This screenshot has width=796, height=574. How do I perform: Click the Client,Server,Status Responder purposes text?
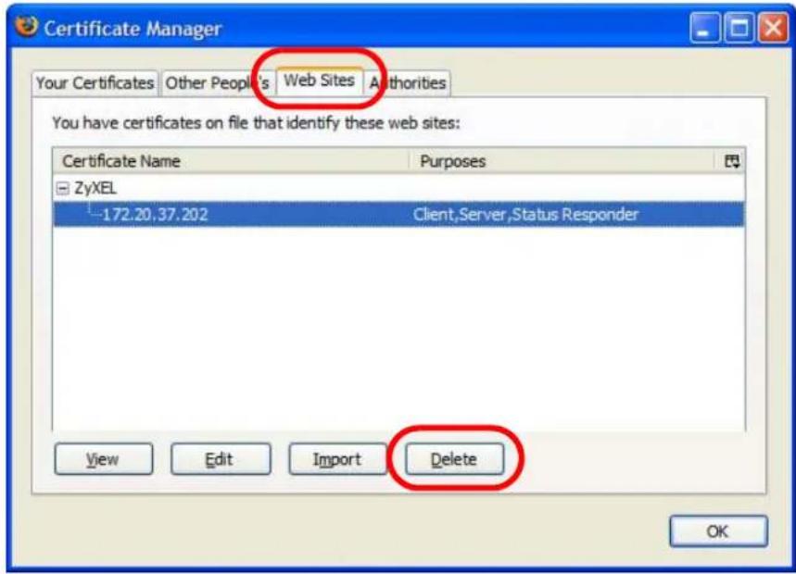coord(525,215)
